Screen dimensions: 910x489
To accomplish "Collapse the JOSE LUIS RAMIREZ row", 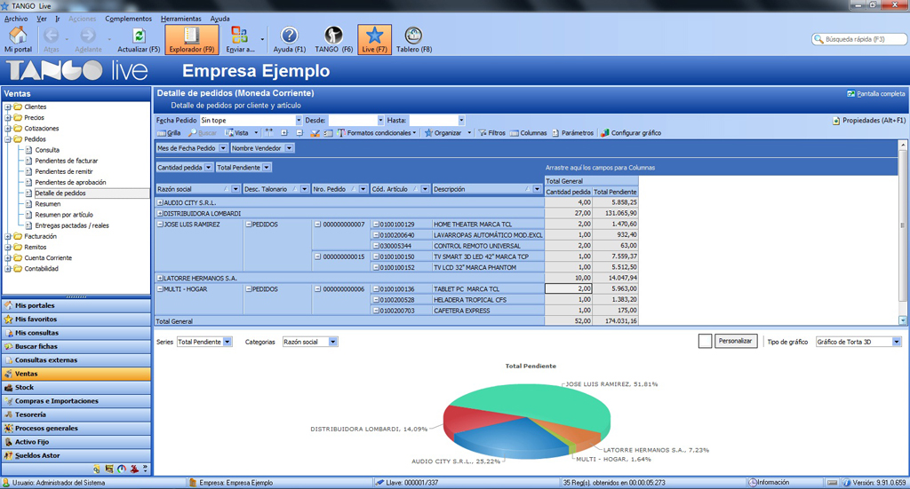I will pos(160,225).
